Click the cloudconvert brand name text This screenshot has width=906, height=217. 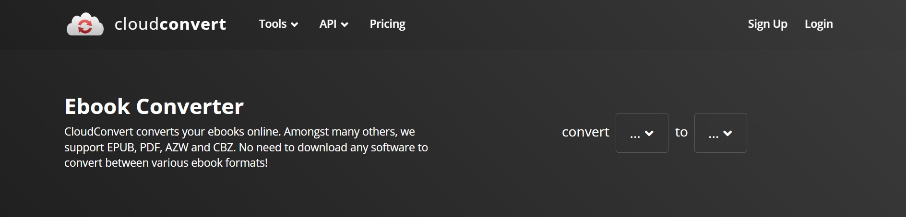170,24
